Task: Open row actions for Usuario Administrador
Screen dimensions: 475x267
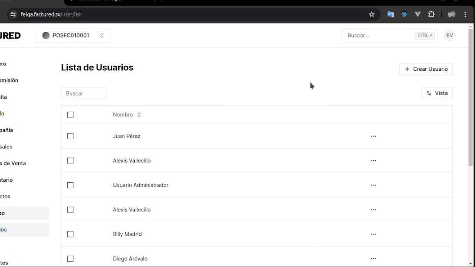Action: click(373, 185)
